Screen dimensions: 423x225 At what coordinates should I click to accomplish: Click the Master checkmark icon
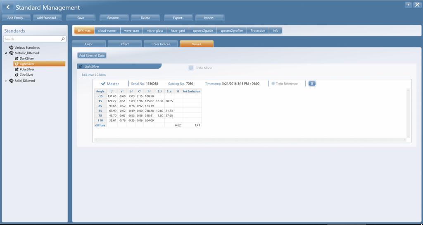click(x=103, y=84)
